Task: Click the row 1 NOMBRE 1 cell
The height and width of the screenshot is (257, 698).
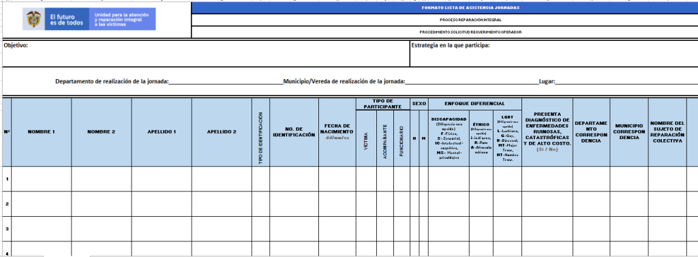Action: (x=42, y=179)
